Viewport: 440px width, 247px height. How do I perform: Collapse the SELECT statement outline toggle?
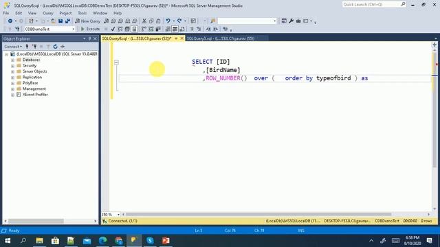(116, 62)
